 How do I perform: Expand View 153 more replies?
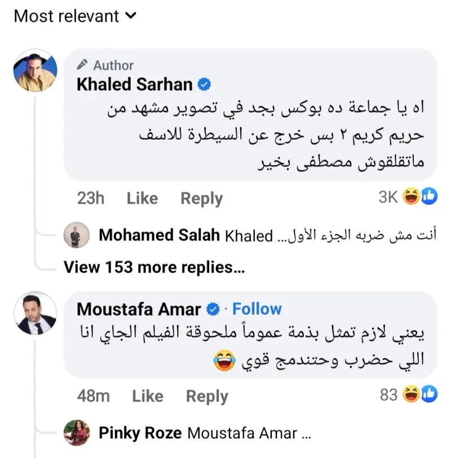[x=154, y=266]
